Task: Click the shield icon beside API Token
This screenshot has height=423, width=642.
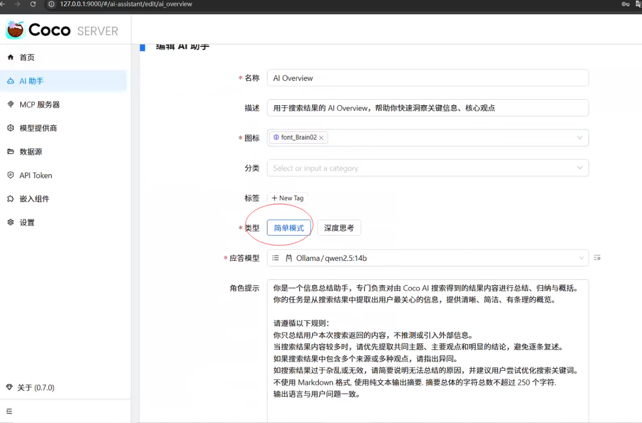Action: click(11, 175)
